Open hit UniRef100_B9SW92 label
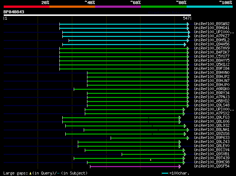The image size is (236, 176). (x=212, y=24)
